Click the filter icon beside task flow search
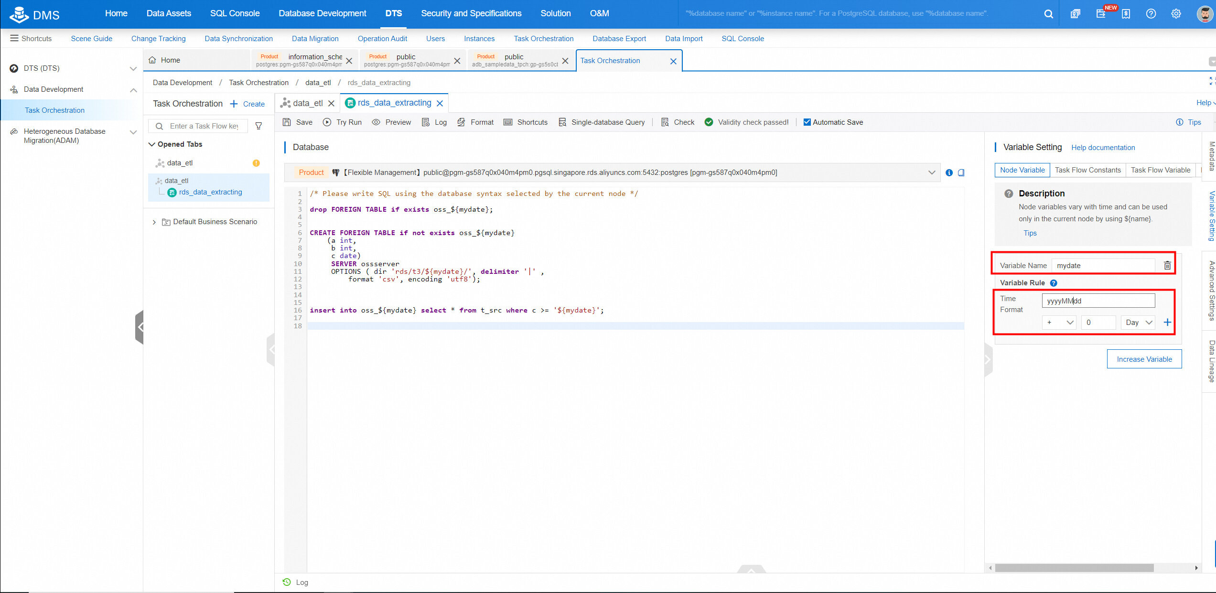Viewport: 1216px width, 593px height. pos(258,126)
